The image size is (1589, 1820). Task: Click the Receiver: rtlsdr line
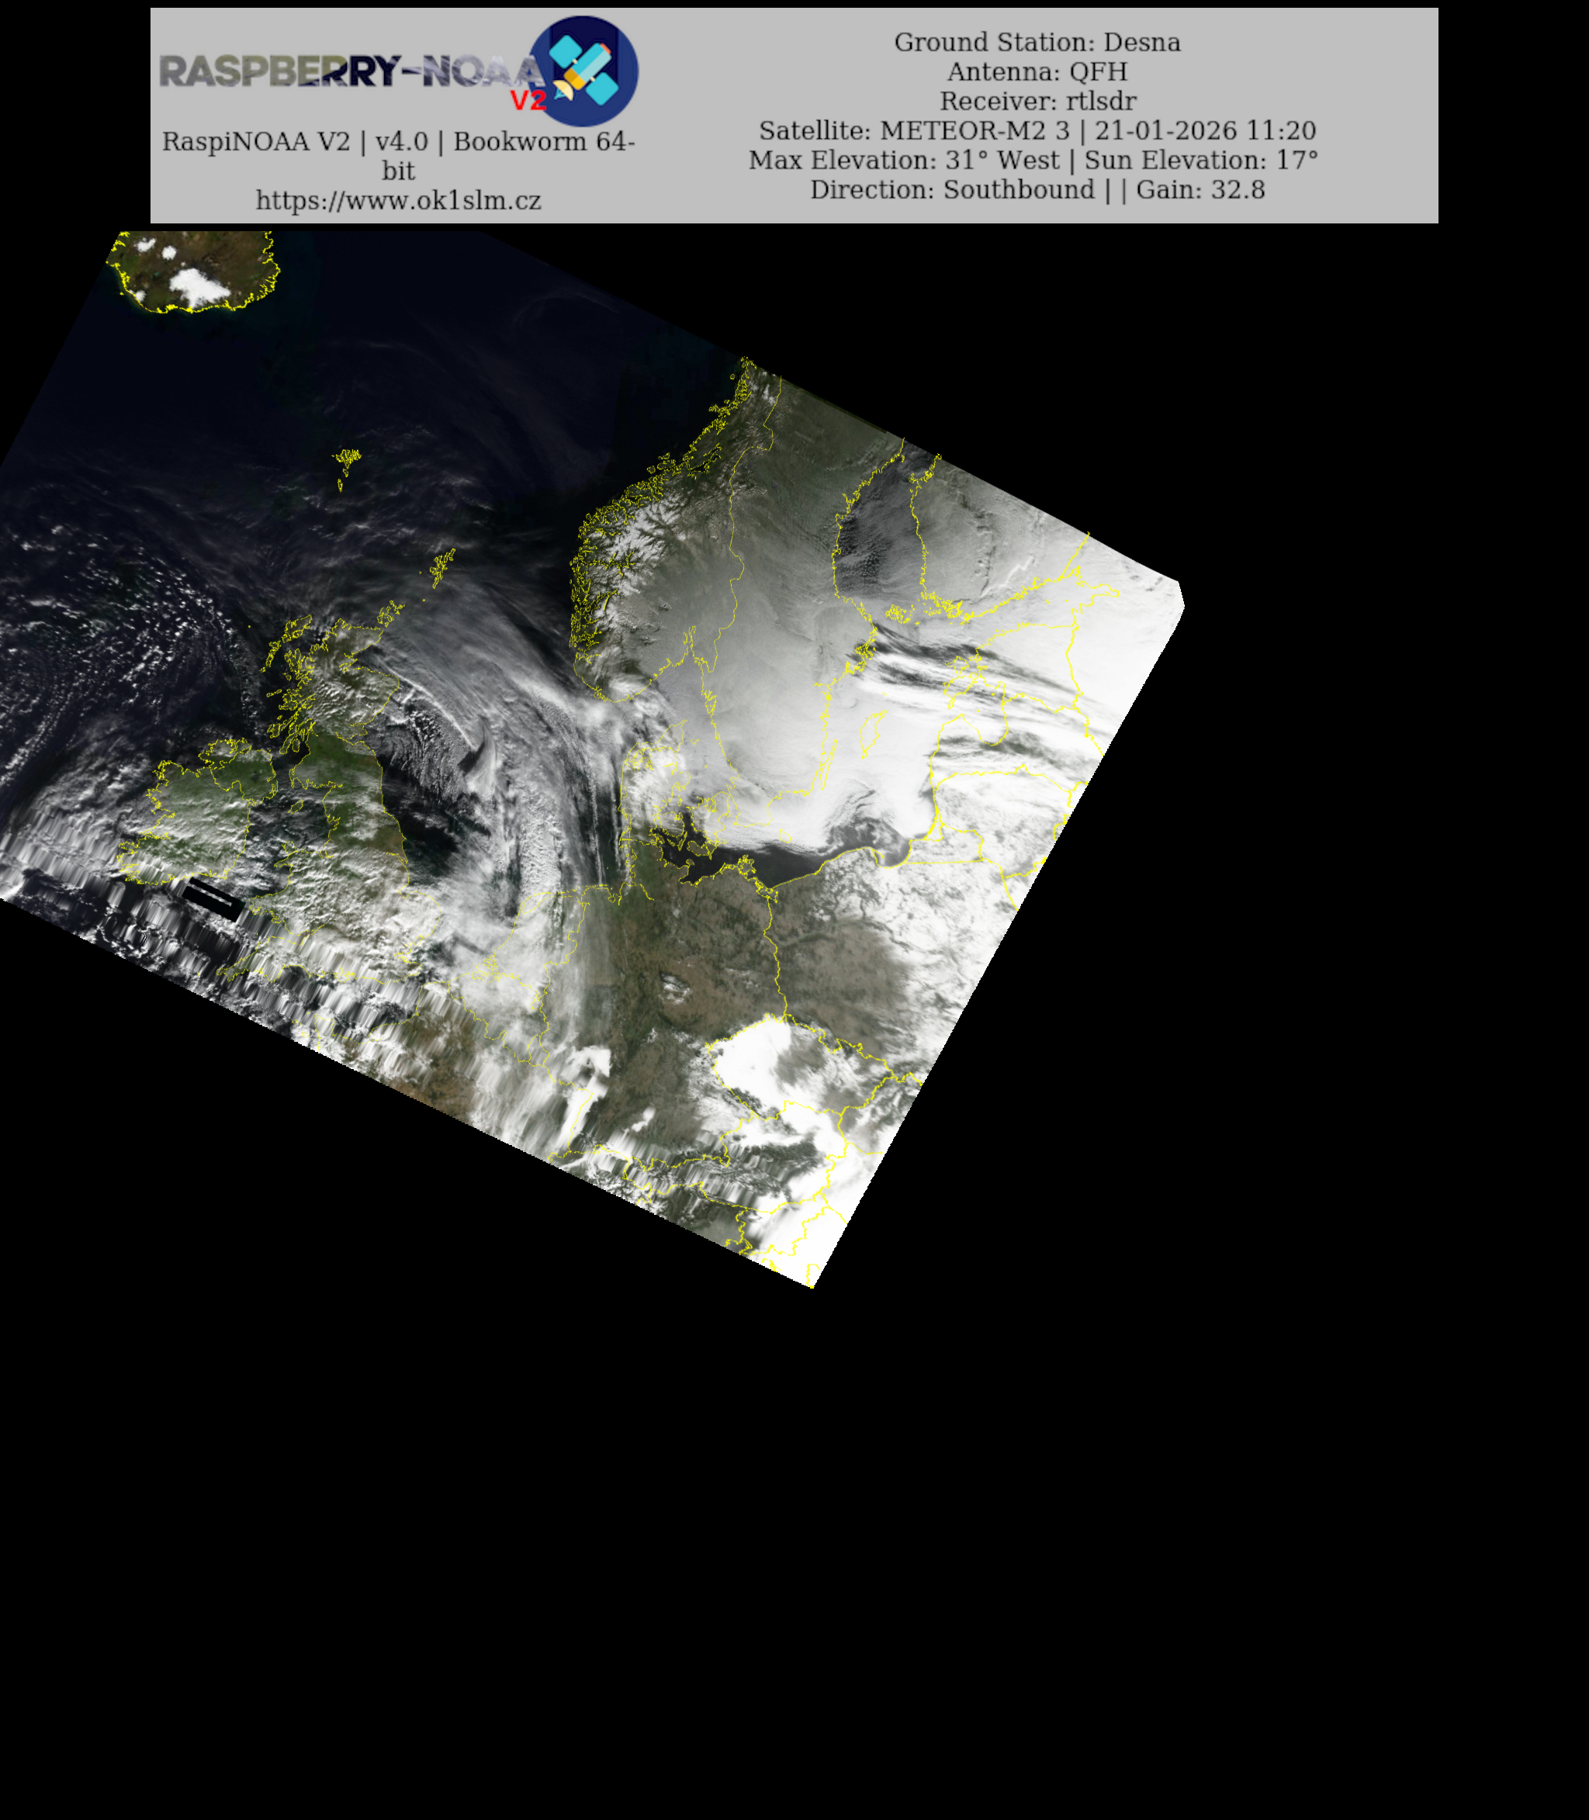pyautogui.click(x=1037, y=100)
